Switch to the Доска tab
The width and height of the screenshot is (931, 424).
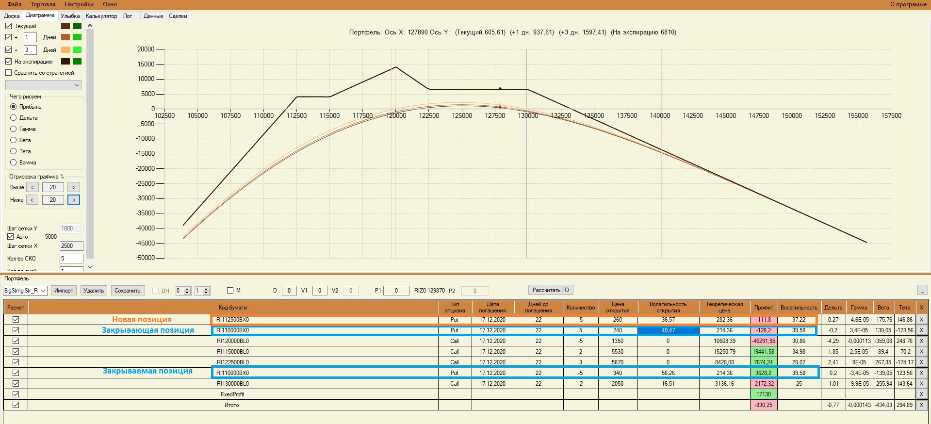(x=12, y=16)
